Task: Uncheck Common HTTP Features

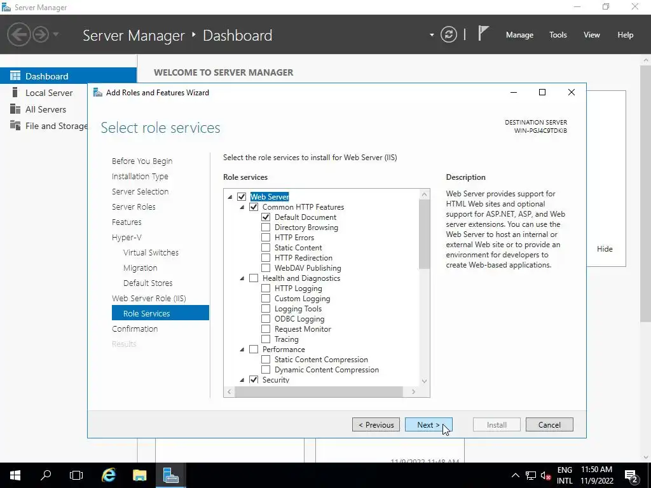Action: coord(254,207)
